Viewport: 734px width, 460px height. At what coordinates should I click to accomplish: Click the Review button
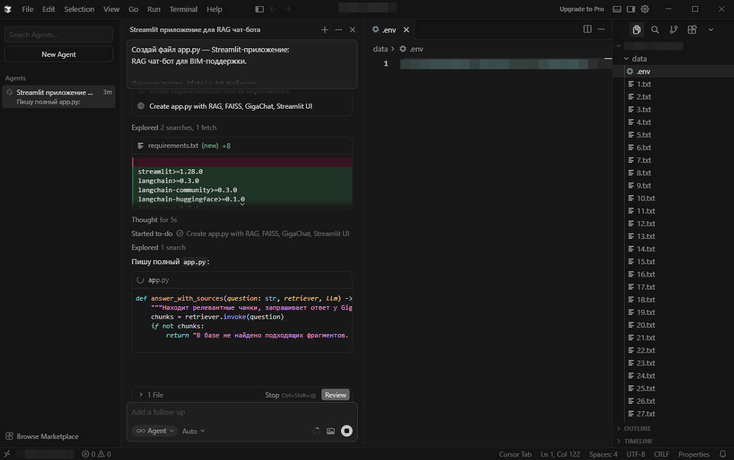(x=335, y=395)
